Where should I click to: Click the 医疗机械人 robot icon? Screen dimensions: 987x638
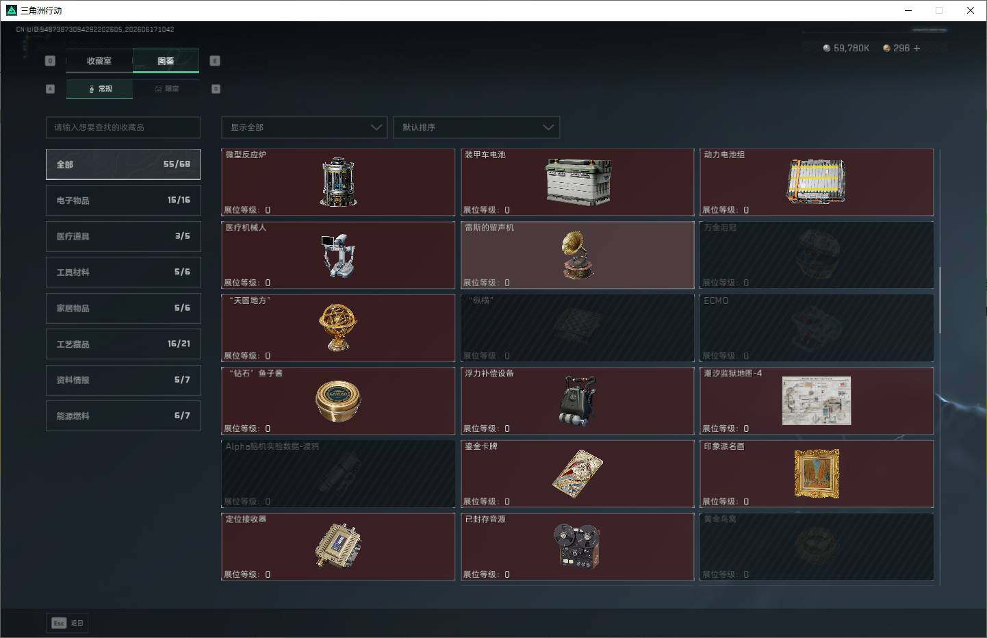pyautogui.click(x=338, y=255)
